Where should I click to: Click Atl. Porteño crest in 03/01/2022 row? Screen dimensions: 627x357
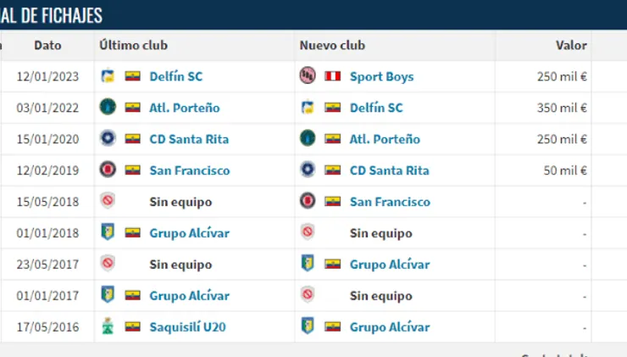pos(107,108)
